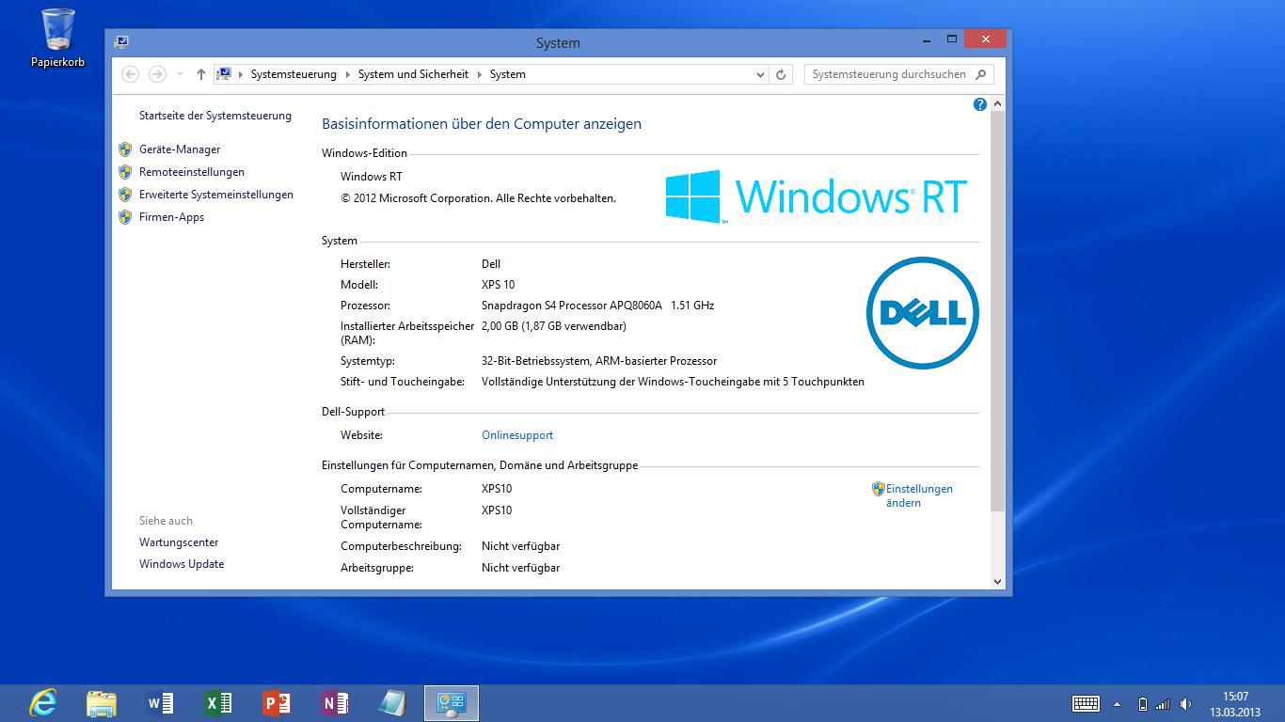This screenshot has width=1285, height=722.
Task: Launch Excel from the taskbar
Action: [x=218, y=703]
